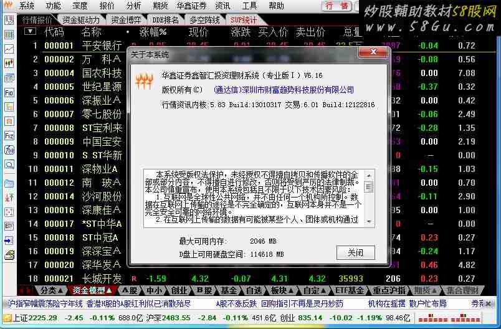
Task: Select the A股 bottom tab
Action: (130, 290)
